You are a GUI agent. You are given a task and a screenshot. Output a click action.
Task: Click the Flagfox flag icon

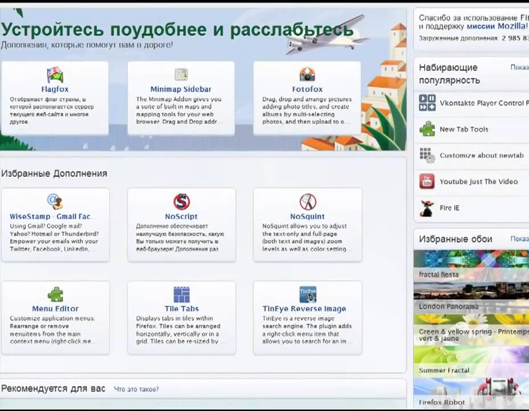tap(55, 75)
